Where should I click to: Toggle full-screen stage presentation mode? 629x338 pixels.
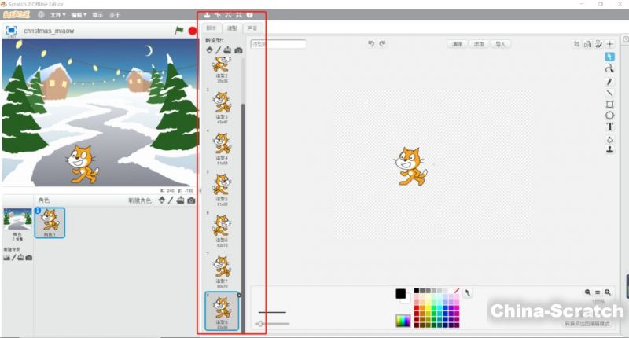(12, 30)
